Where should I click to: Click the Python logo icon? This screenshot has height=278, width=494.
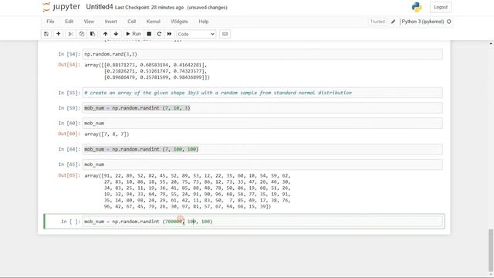click(x=417, y=7)
